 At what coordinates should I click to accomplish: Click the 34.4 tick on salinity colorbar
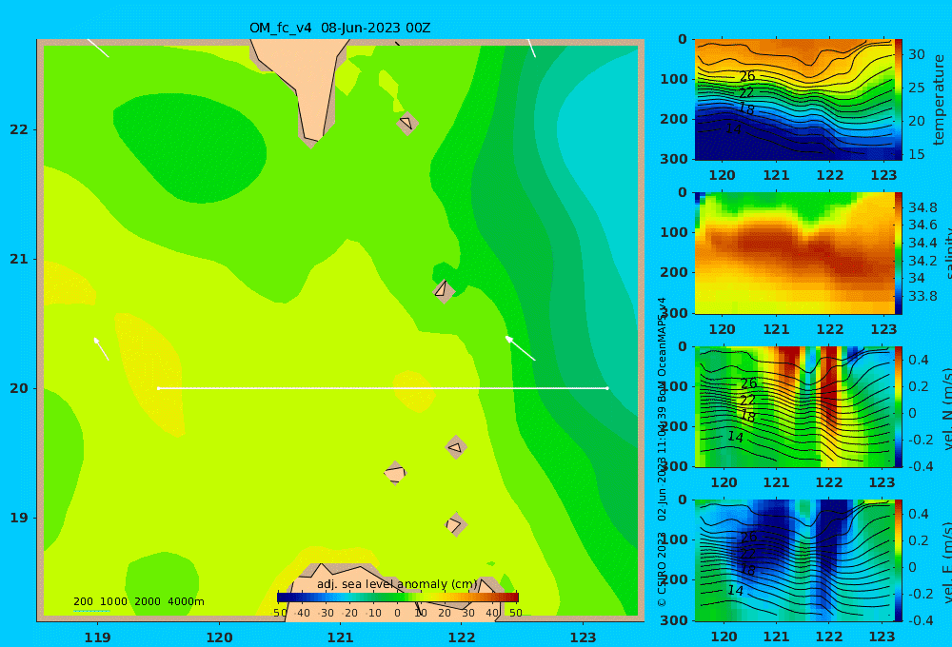click(922, 243)
